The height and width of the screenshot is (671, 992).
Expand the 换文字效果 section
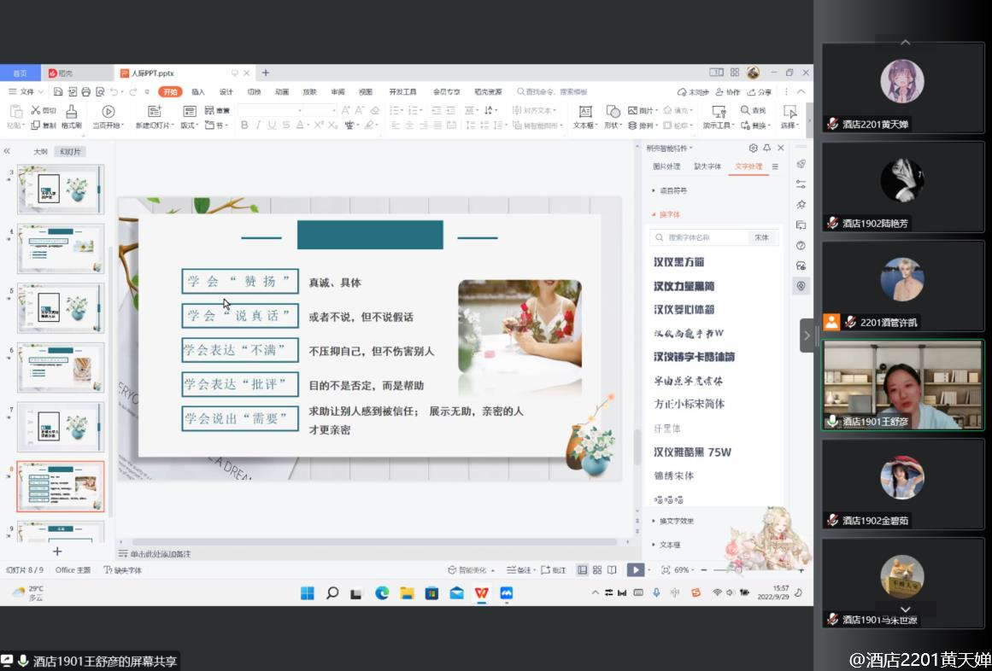(x=677, y=521)
